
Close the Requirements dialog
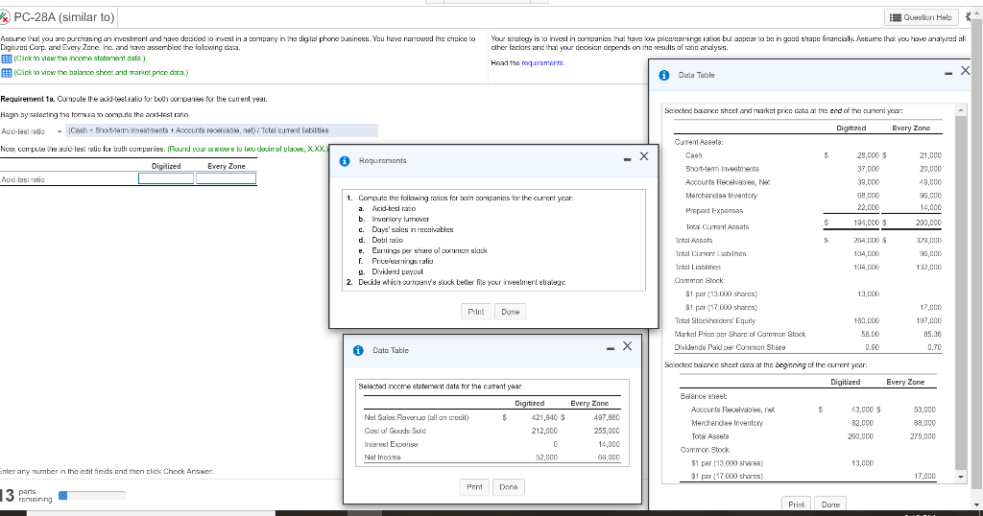(644, 156)
